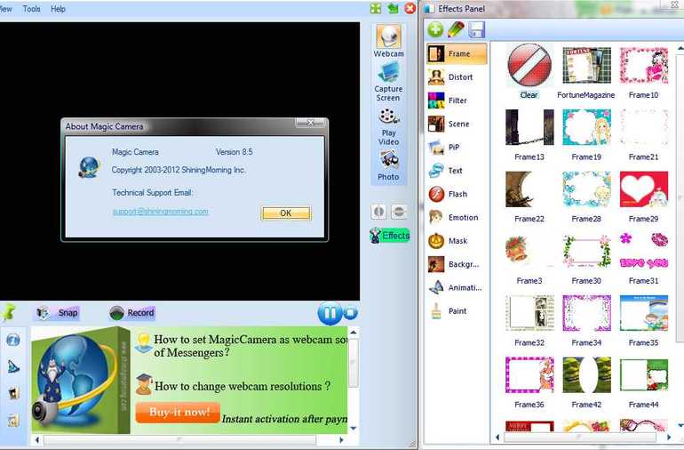The image size is (684, 450).
Task: Click the green pin icon near Snap
Action: click(8, 312)
